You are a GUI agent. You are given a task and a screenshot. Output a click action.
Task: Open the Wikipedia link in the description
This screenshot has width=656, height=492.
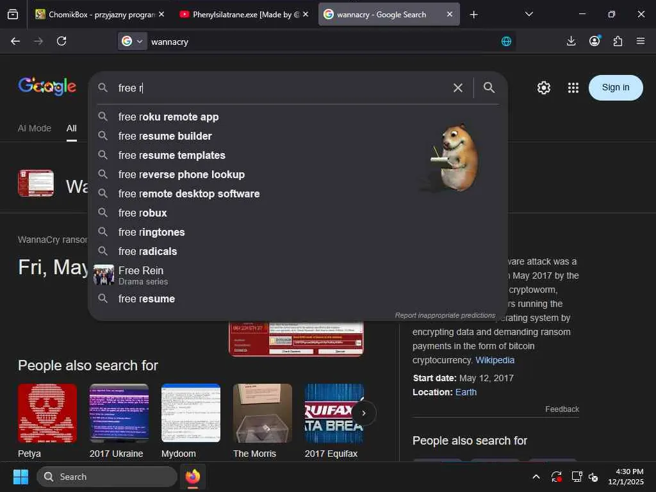(495, 360)
